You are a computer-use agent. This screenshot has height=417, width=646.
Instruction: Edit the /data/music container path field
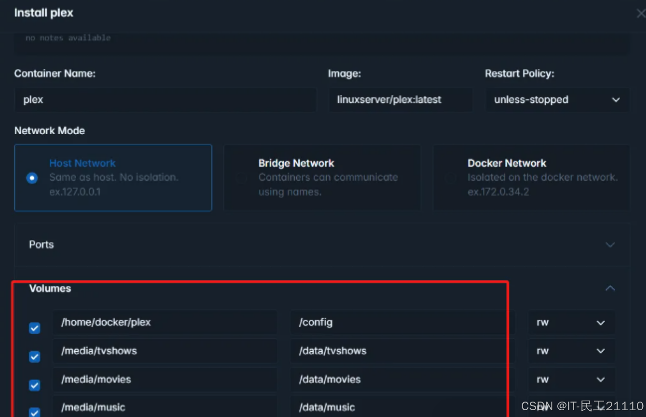[403, 406]
